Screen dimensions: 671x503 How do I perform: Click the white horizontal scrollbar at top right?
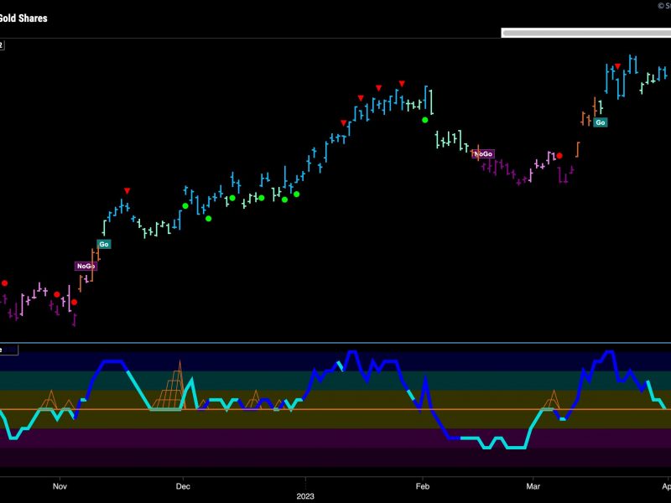click(585, 33)
